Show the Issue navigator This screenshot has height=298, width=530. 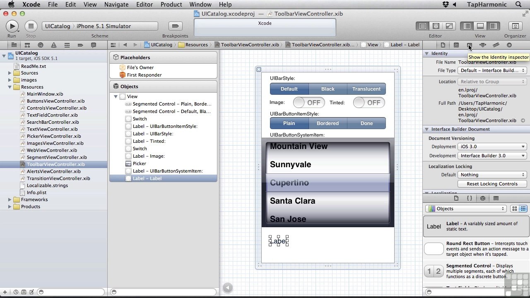click(x=53, y=45)
